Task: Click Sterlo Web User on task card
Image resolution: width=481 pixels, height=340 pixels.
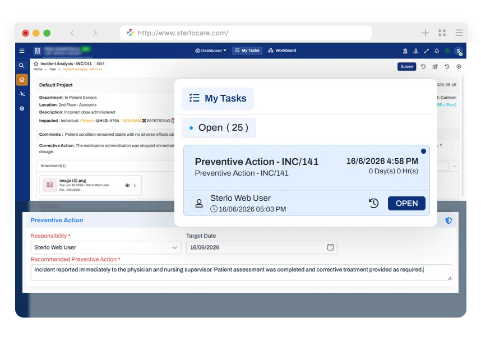Action: tap(240, 198)
